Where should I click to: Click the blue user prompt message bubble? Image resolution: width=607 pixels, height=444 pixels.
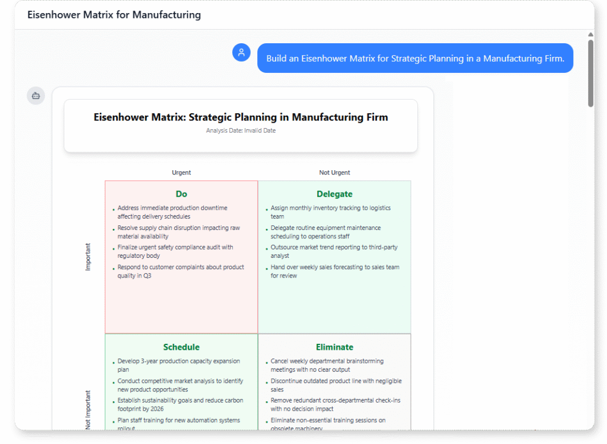click(415, 58)
